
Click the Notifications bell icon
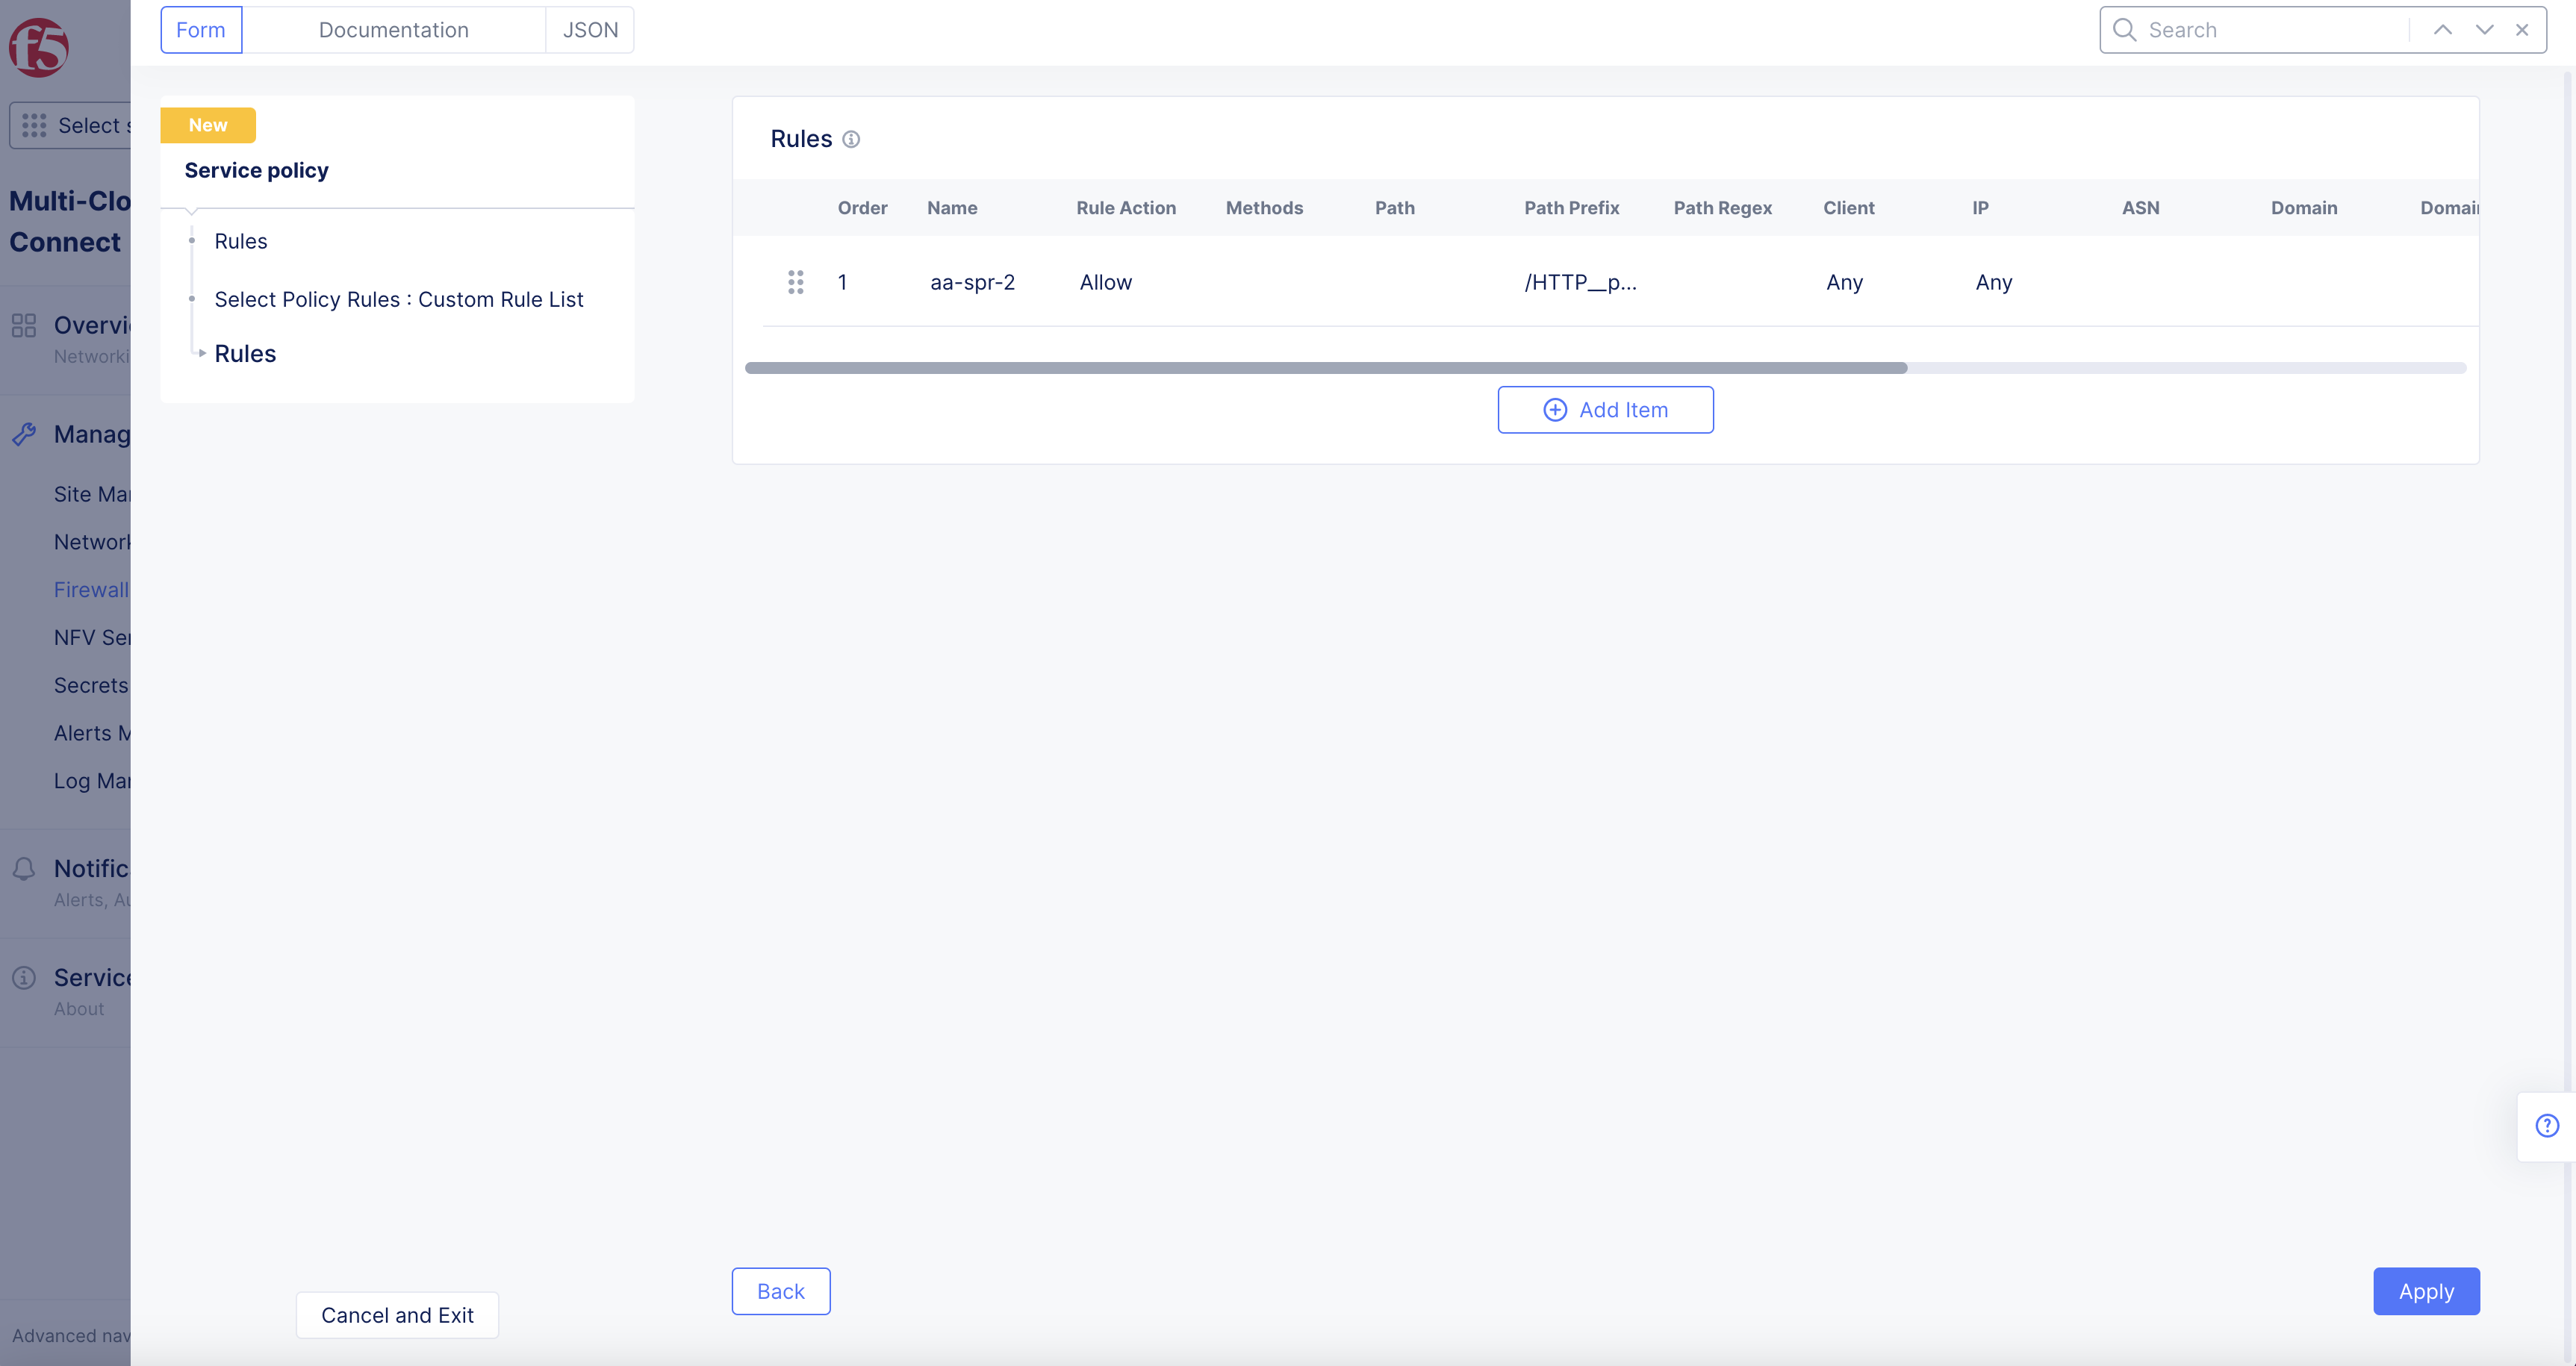coord(24,869)
